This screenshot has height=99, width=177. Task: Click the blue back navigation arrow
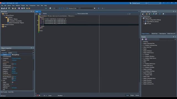tap(98, 8)
